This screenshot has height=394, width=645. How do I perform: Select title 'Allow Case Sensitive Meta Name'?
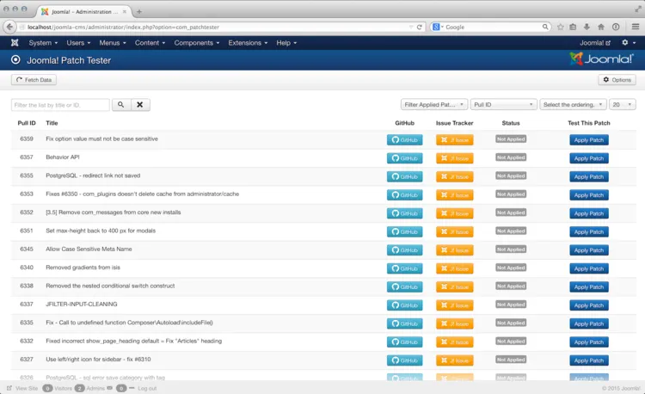point(89,249)
